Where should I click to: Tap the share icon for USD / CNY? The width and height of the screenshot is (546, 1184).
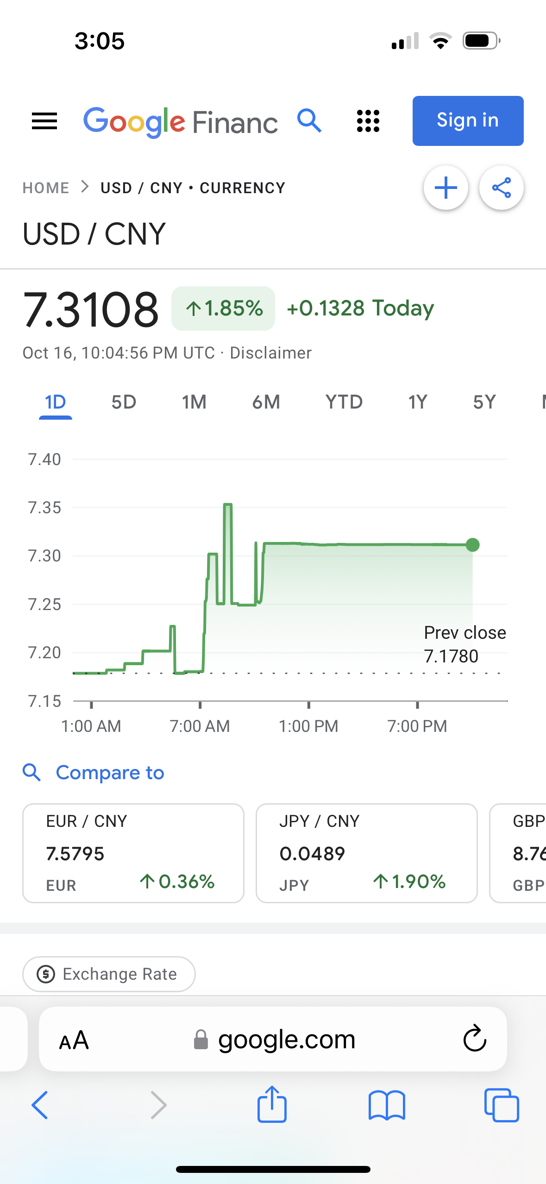501,188
